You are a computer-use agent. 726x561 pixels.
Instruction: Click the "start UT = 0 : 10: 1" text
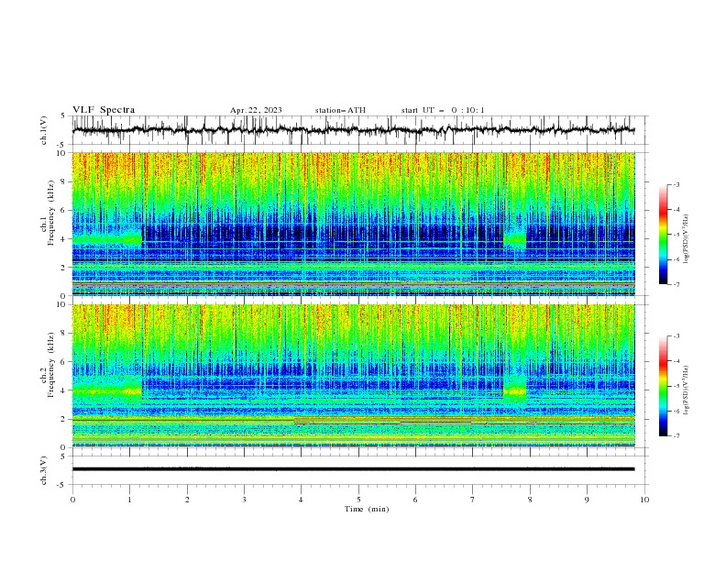click(443, 110)
